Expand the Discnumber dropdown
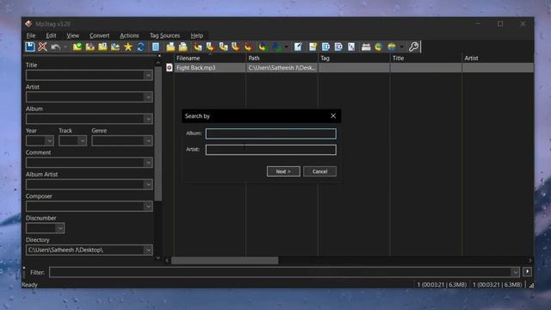Viewport: 551px width, 310px height. (x=60, y=228)
